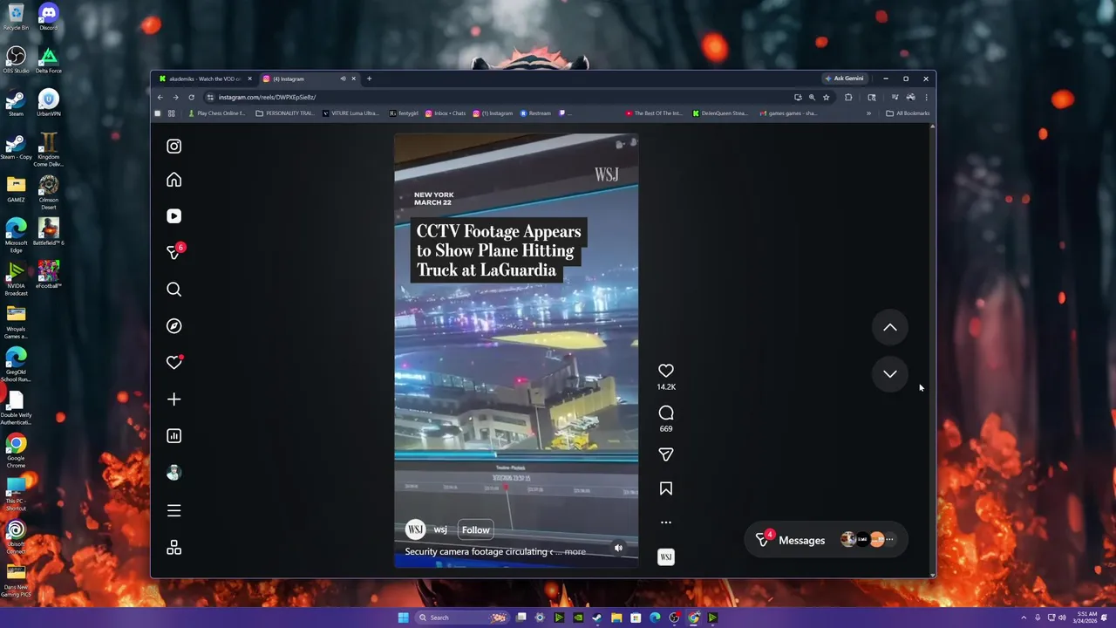Open the PERSONALITY TRAI... bookmarks folder
Image resolution: width=1116 pixels, height=628 pixels.
285,113
